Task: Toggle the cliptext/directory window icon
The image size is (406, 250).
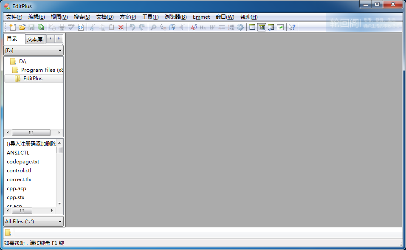Action: 262,27
